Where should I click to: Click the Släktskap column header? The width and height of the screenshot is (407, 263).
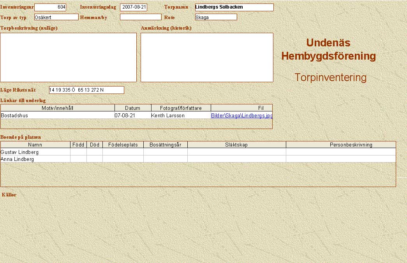point(236,145)
